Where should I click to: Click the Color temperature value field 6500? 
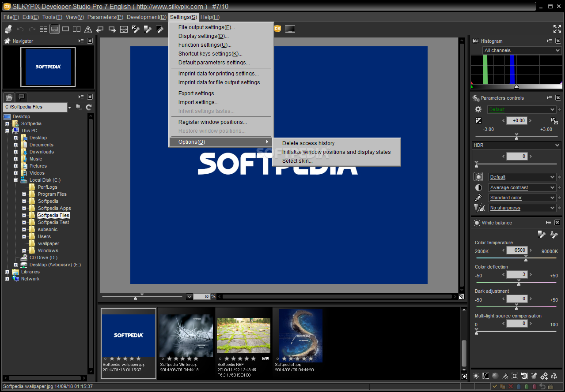[516, 250]
